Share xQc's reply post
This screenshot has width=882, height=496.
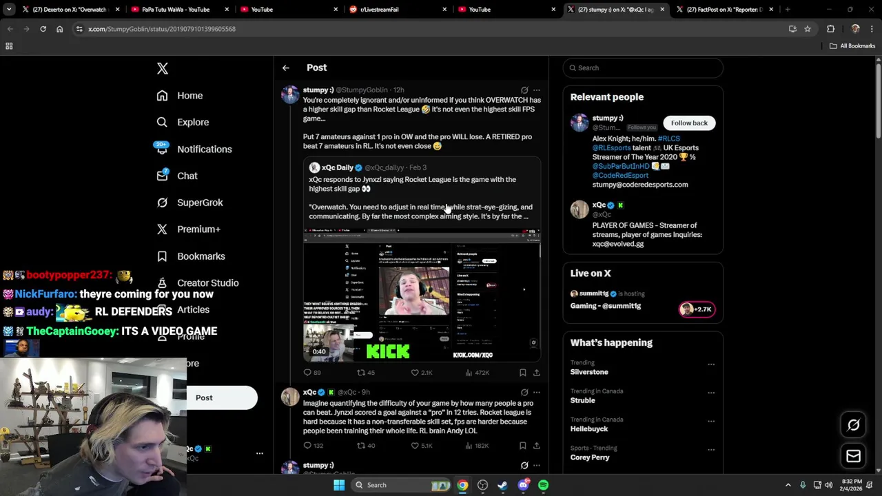click(537, 446)
